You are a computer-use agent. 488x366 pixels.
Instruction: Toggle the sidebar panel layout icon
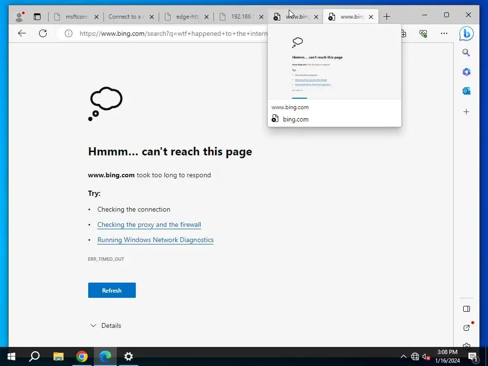466,309
